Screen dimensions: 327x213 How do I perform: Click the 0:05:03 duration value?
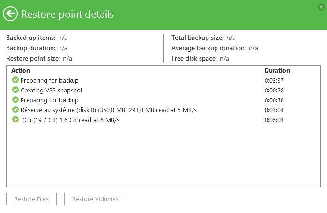[274, 120]
